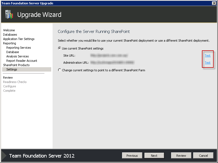Select the Reporting step

coord(10,43)
